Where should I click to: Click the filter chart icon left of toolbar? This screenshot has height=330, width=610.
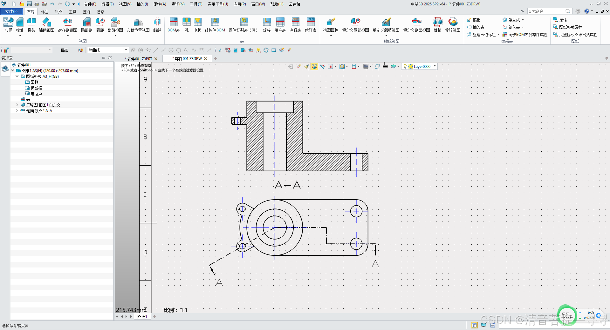[x=6, y=50]
